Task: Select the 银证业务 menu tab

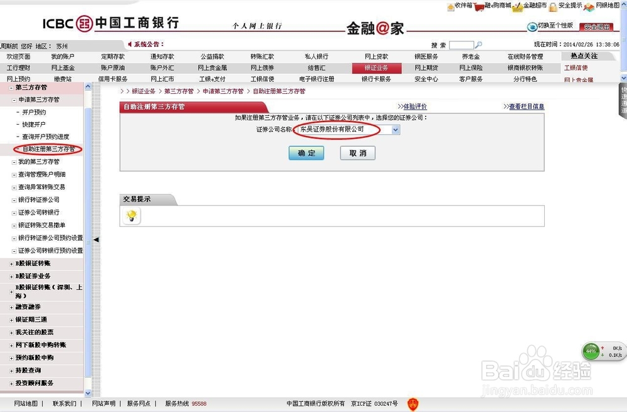Action: pyautogui.click(x=376, y=68)
